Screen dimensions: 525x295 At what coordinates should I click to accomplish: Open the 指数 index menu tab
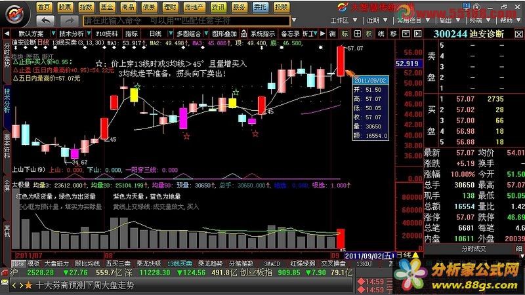[86, 7]
